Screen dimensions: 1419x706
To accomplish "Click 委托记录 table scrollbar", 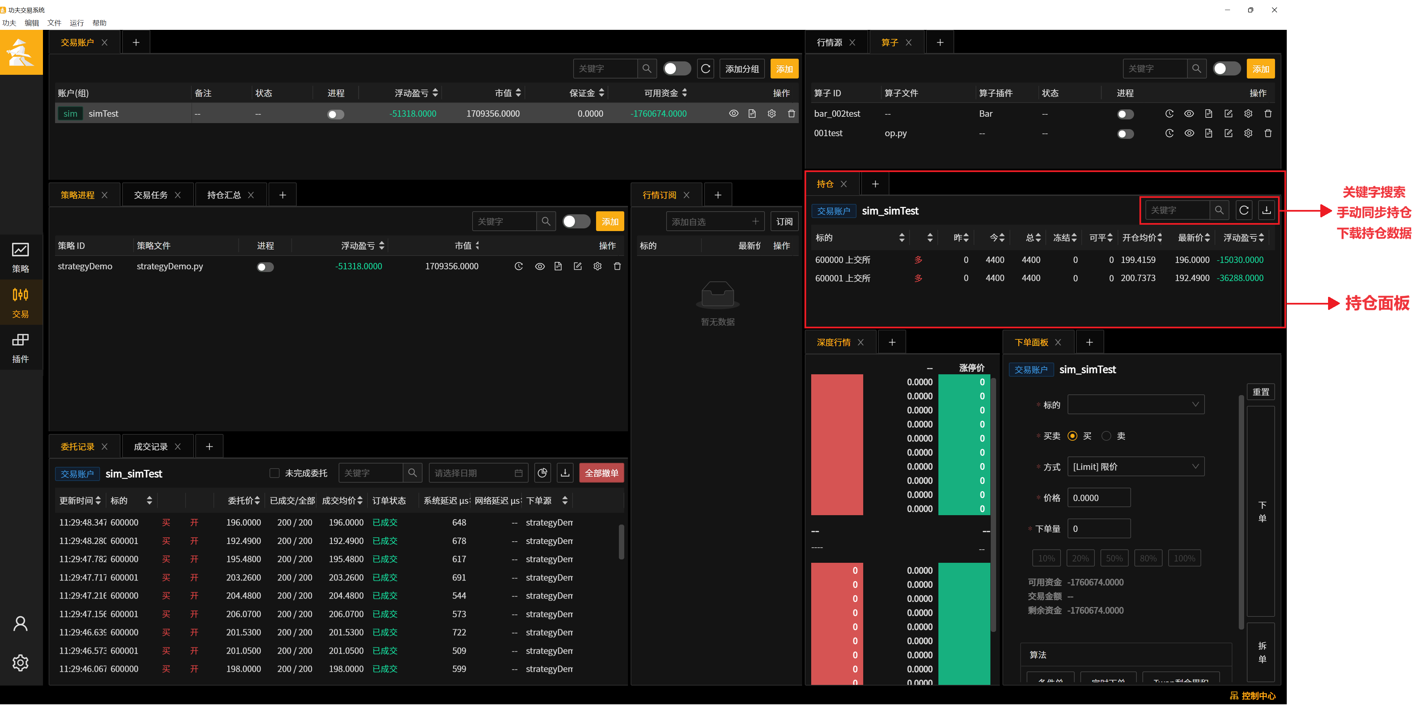I will pyautogui.click(x=621, y=543).
